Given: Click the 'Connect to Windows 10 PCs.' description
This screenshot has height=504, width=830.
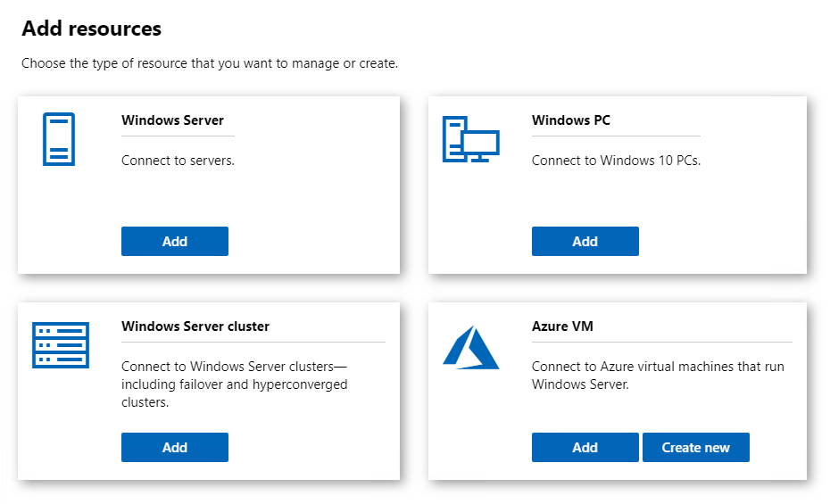Looking at the screenshot, I should click(616, 161).
